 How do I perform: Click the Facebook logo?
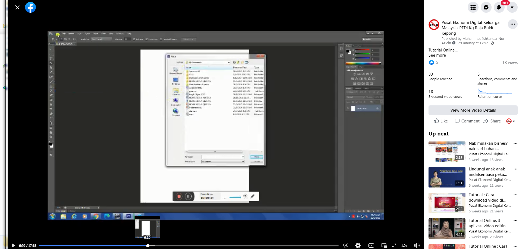30,7
